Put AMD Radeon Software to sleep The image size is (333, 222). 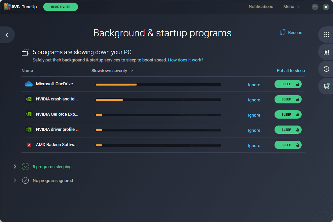click(x=288, y=145)
